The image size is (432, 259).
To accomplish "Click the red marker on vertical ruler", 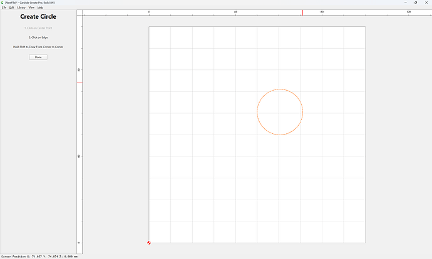I will (x=80, y=83).
